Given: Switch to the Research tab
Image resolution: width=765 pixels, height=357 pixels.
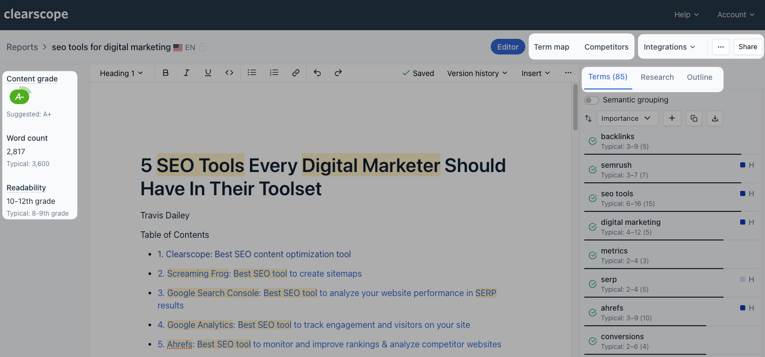Looking at the screenshot, I should pyautogui.click(x=657, y=77).
